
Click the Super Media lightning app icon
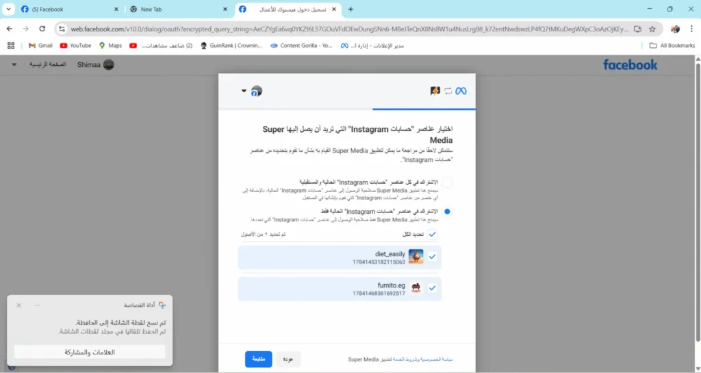click(435, 91)
